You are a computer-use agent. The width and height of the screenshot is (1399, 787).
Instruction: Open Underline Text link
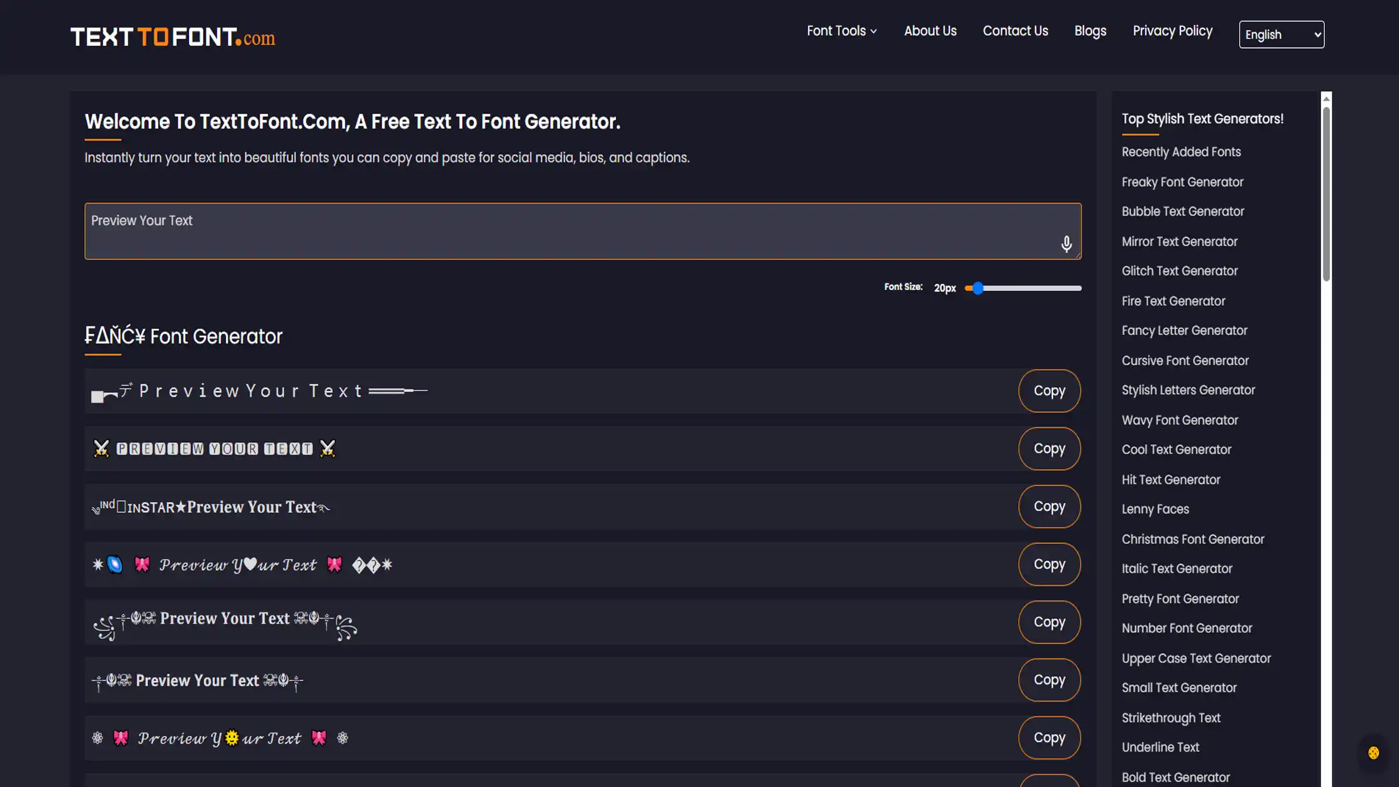(x=1160, y=747)
